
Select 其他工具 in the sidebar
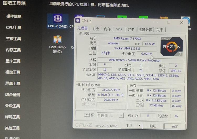pos(12,128)
